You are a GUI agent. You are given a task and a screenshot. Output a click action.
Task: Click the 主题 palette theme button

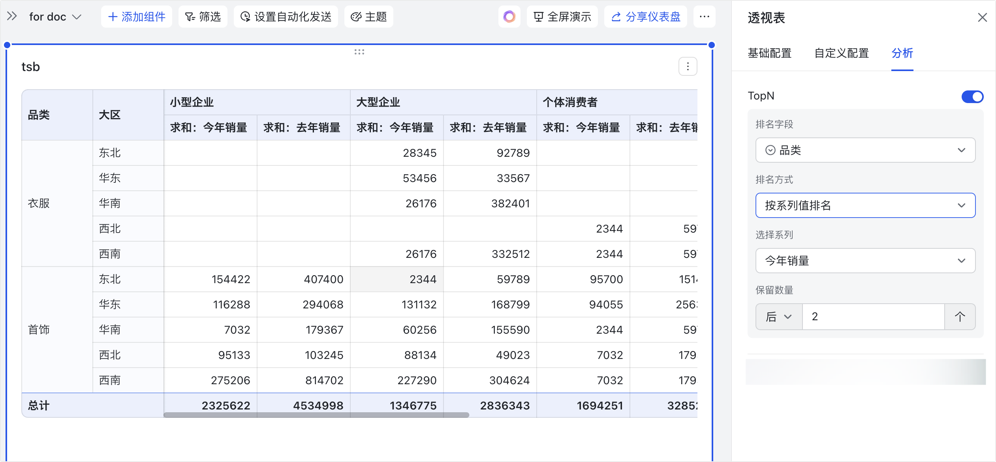[368, 17]
